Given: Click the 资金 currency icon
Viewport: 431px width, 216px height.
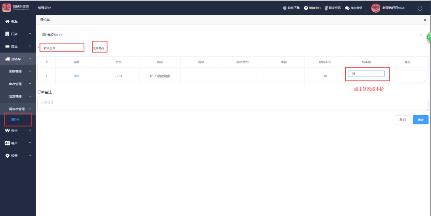Looking at the screenshot, I should pos(7,131).
